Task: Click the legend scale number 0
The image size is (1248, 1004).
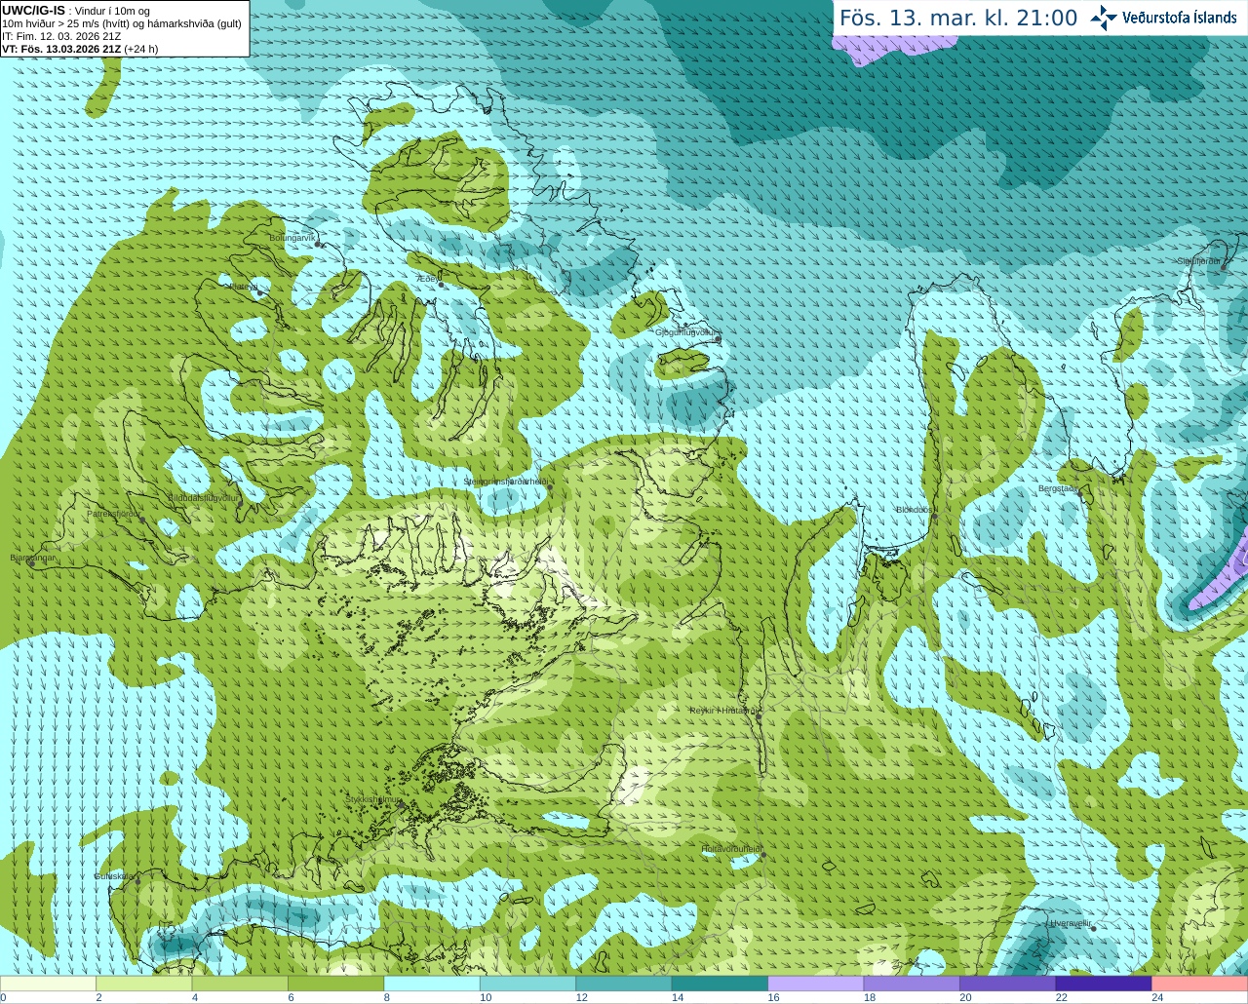Action: pos(4,997)
